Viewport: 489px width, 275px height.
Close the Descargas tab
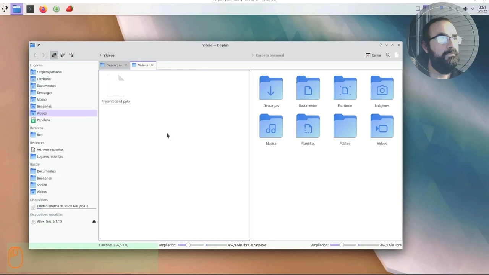click(126, 65)
